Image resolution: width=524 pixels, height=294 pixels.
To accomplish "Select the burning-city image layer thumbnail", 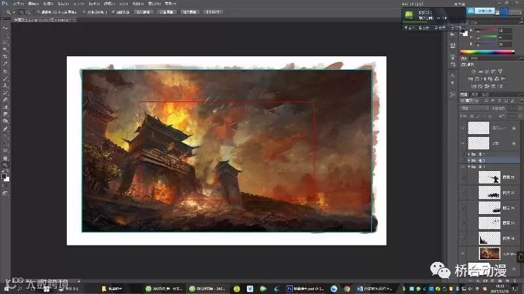I will pos(489,253).
